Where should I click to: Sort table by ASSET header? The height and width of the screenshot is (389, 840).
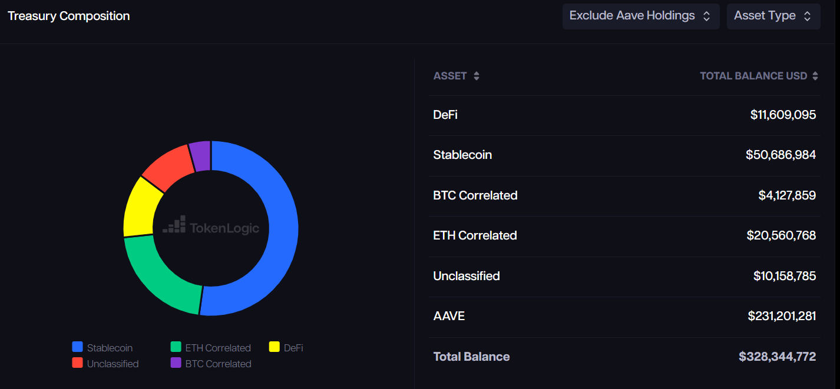pos(450,76)
